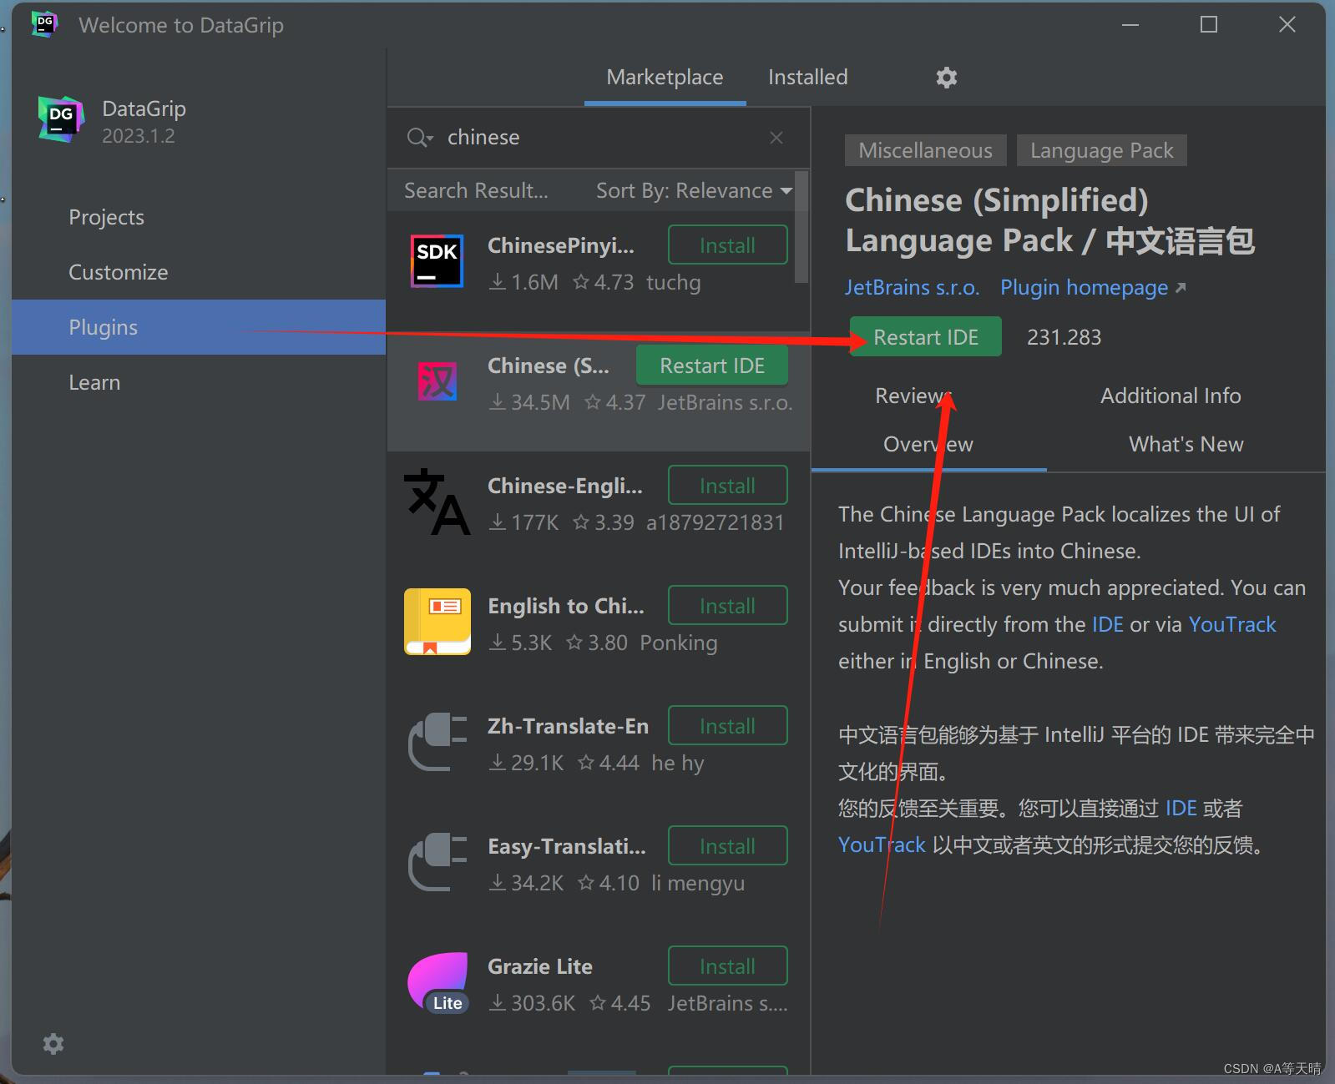The width and height of the screenshot is (1335, 1084).
Task: Click the DataGrip logo in sidebar
Action: tap(61, 118)
